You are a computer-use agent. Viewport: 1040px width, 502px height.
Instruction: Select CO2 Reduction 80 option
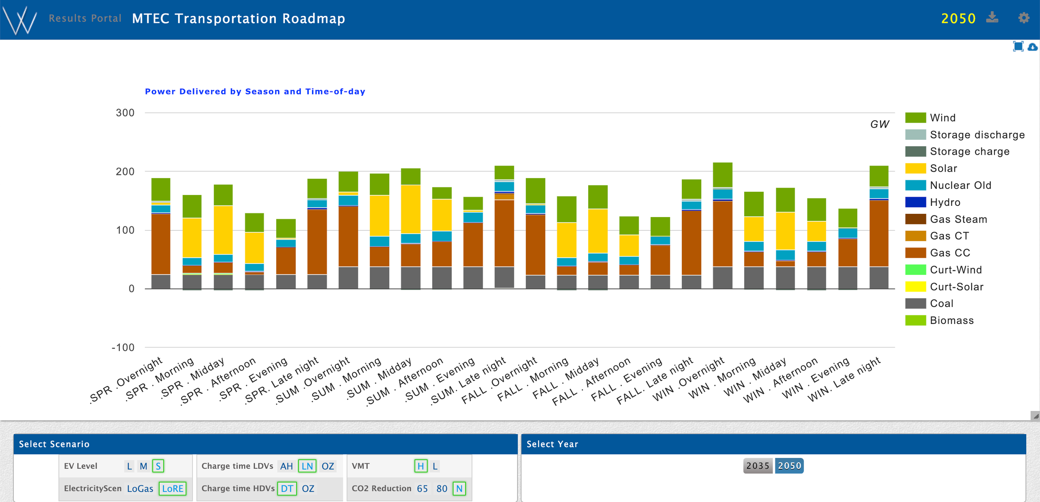coord(442,489)
